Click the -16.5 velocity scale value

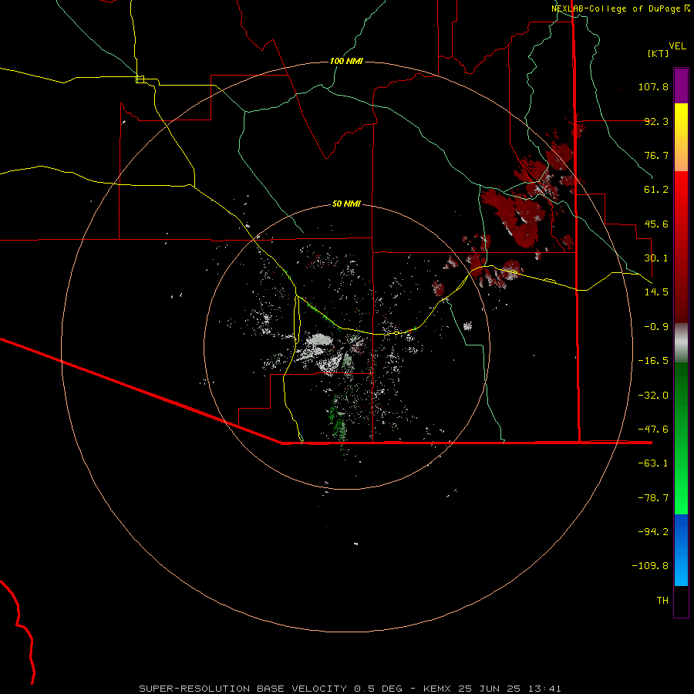click(653, 361)
